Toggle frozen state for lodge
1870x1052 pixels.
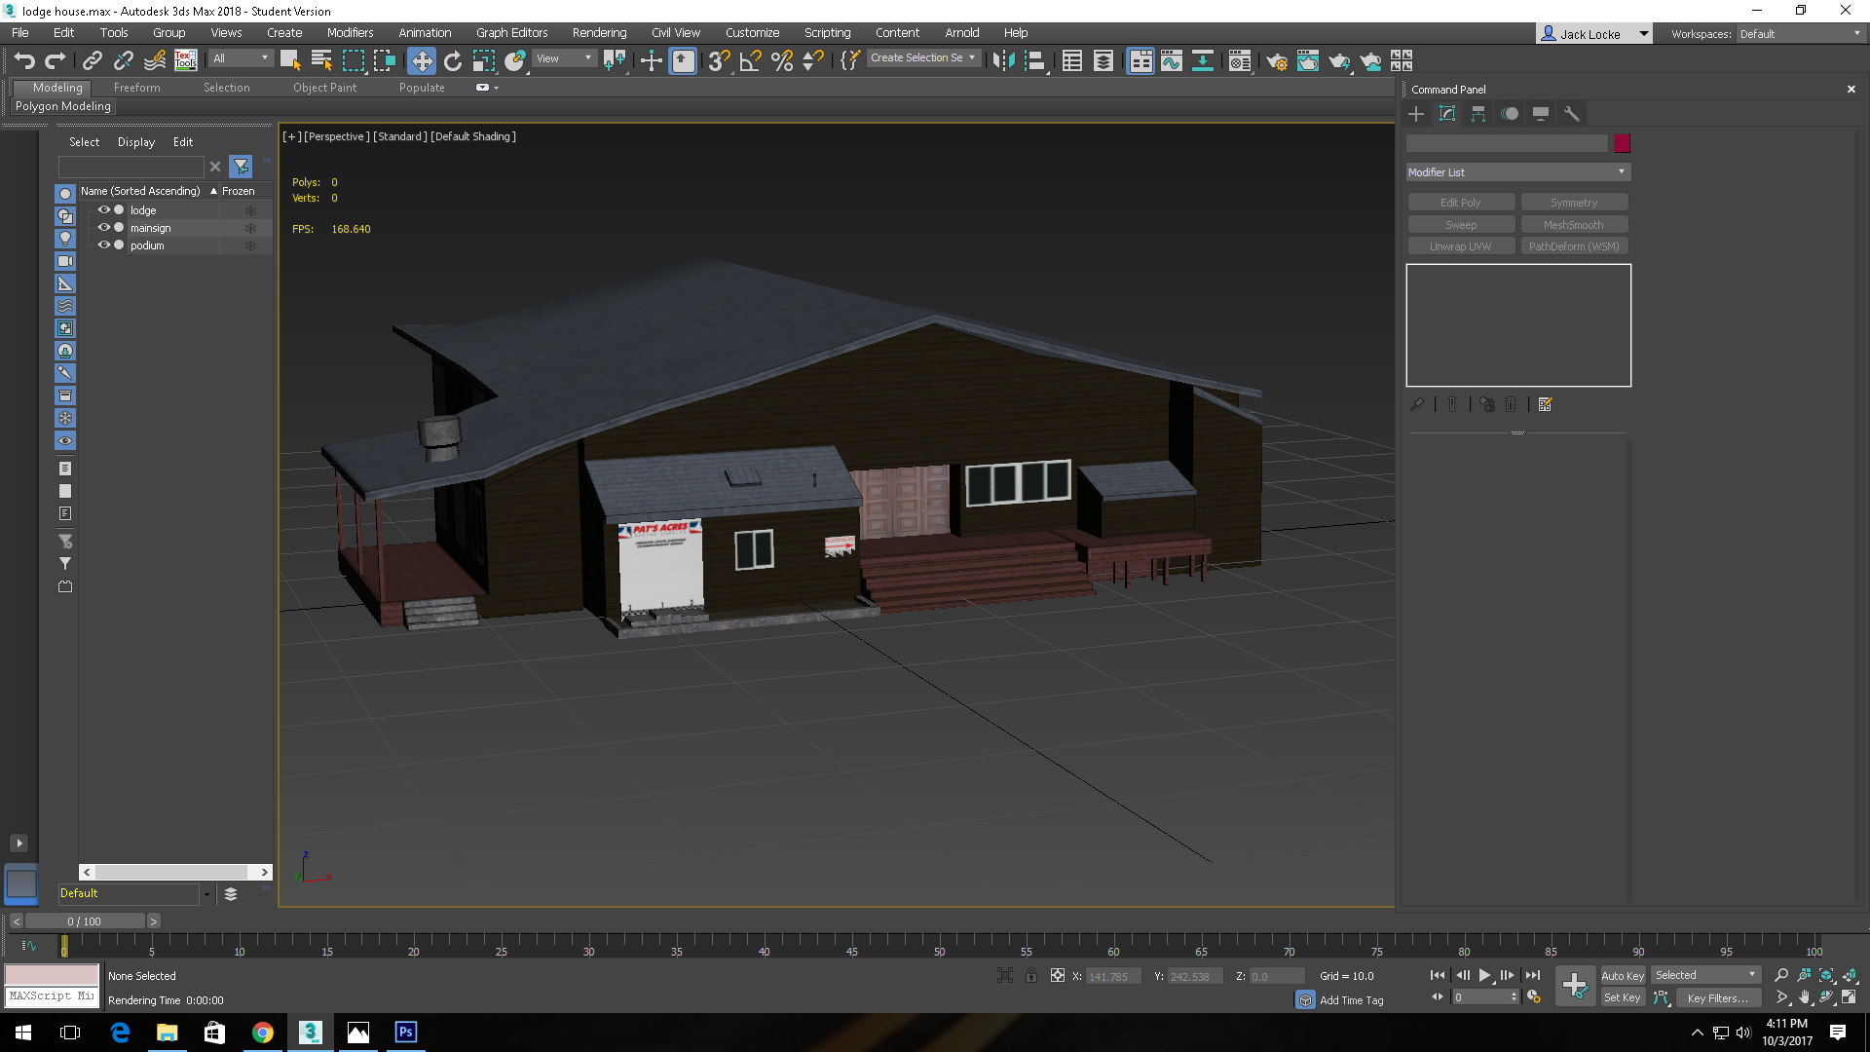click(250, 210)
